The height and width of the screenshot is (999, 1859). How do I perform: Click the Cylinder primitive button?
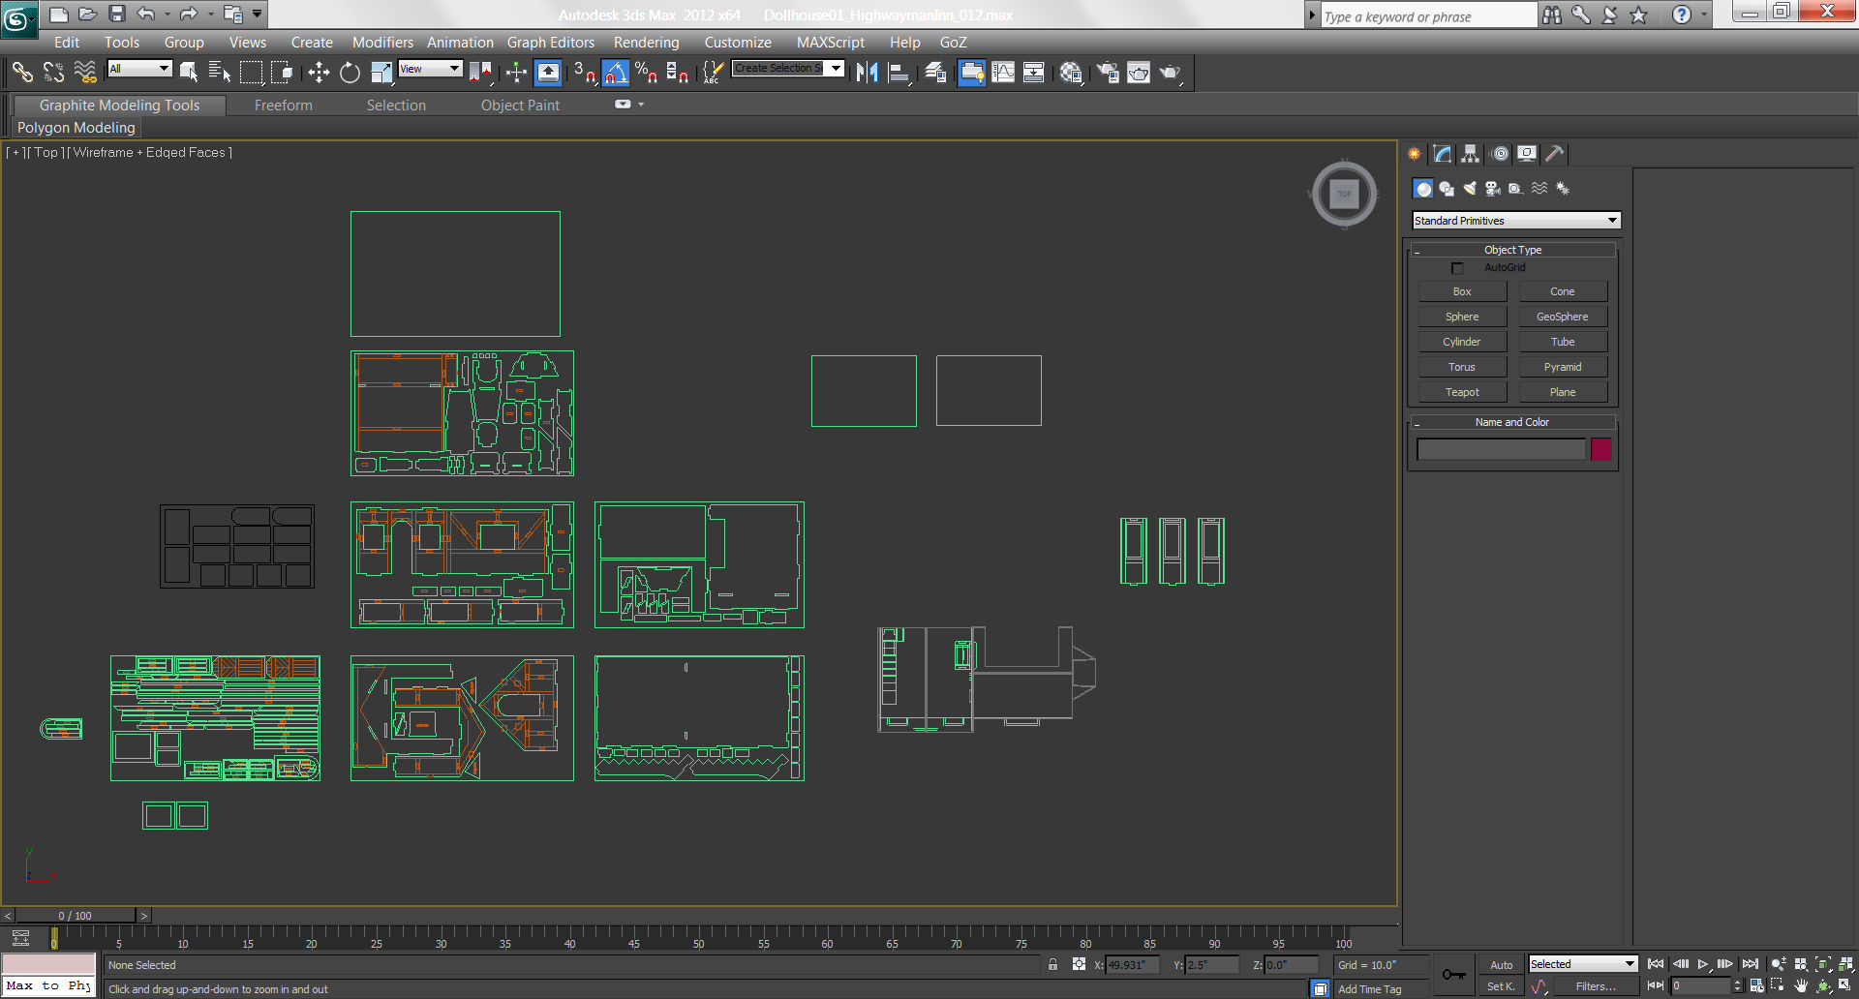tap(1462, 342)
